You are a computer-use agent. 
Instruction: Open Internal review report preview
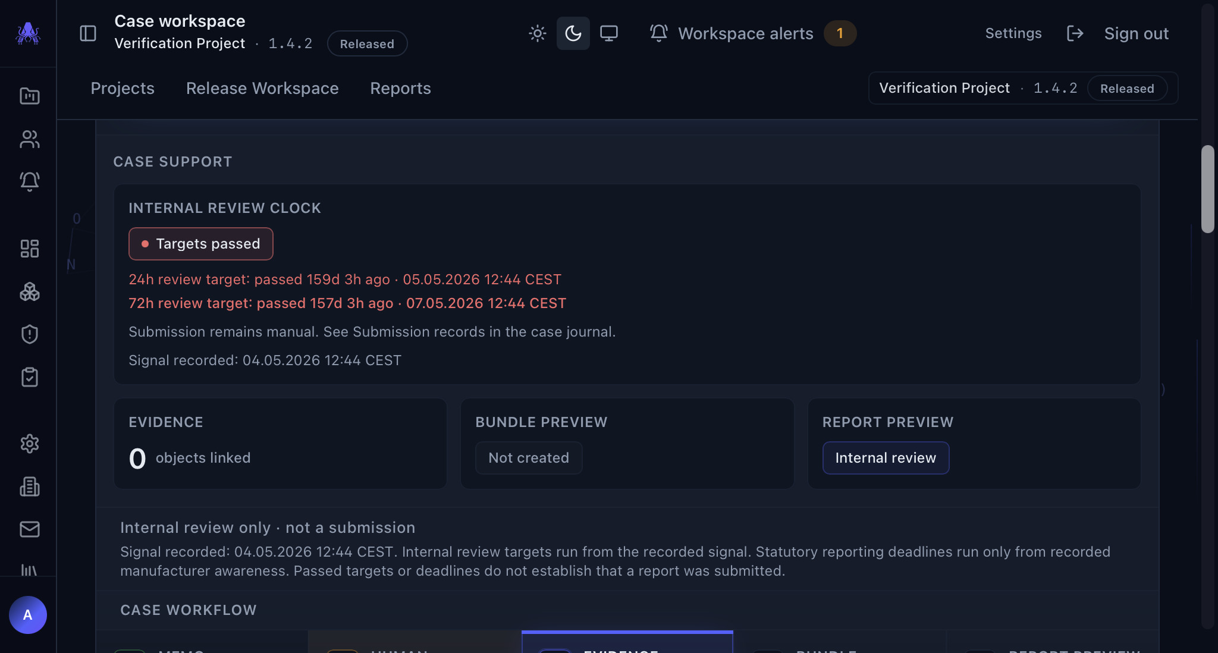886,458
